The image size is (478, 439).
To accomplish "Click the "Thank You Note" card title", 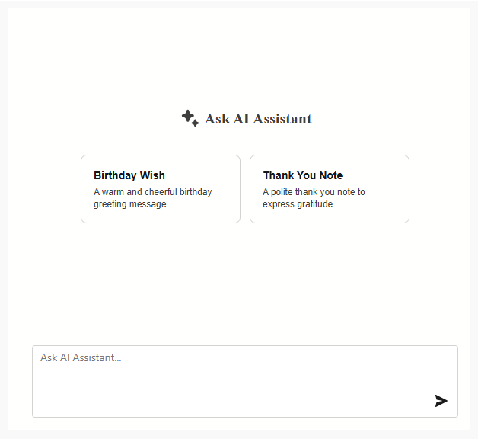I will coord(303,175).
